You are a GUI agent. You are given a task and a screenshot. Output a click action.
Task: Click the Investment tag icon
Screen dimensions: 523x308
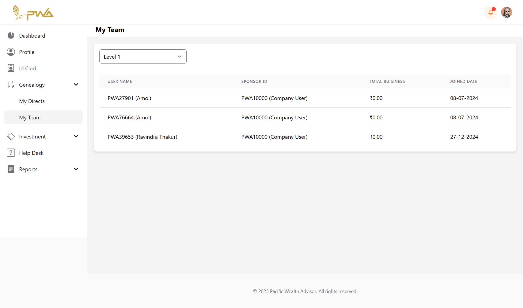click(x=11, y=137)
